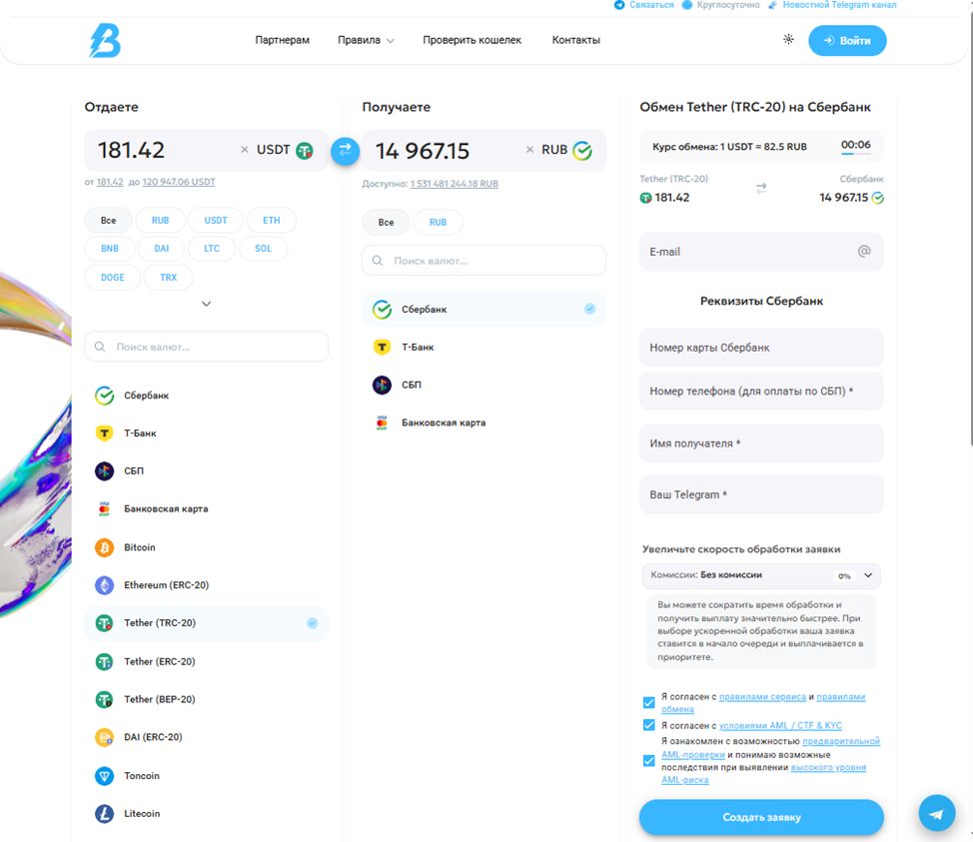Click the lightning B logo in header
This screenshot has width=973, height=842.
tap(105, 40)
